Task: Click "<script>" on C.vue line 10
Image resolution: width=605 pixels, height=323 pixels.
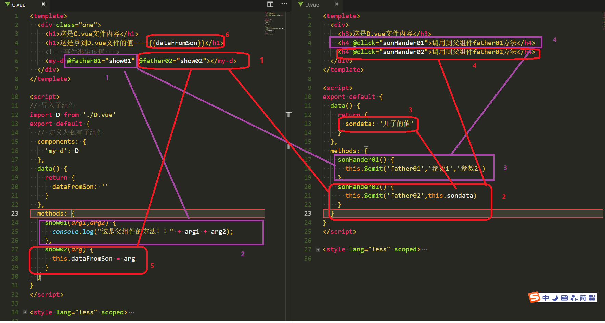Action: coord(45,97)
